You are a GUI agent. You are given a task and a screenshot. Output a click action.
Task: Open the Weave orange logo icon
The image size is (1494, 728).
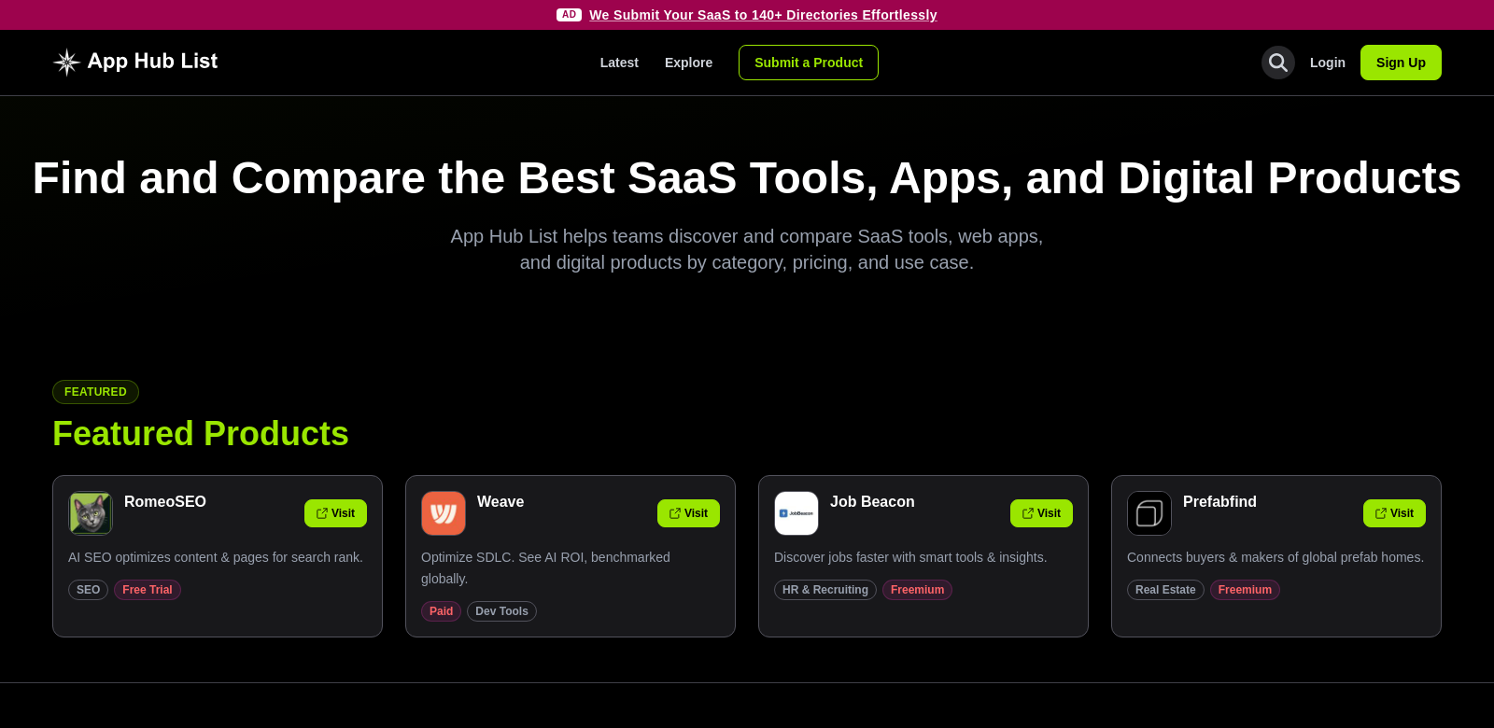[x=444, y=513]
